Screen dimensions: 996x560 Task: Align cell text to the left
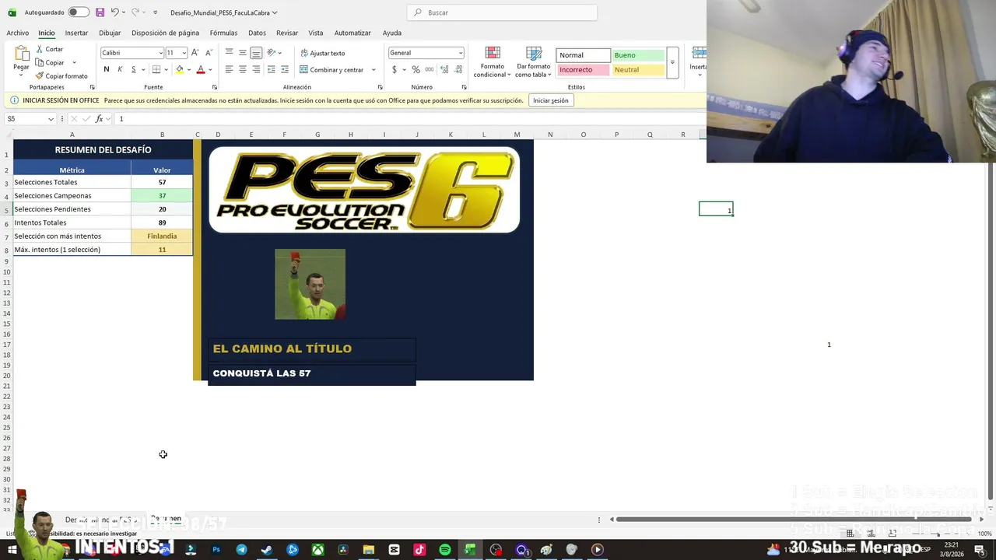pos(229,69)
